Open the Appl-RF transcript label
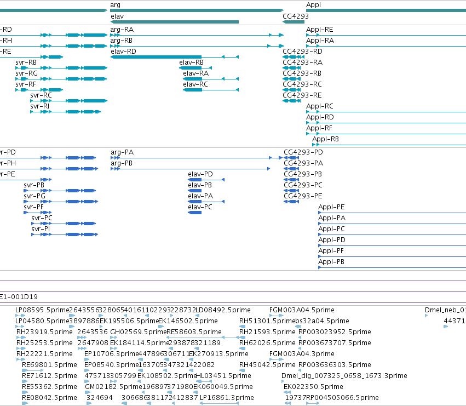 tap(319, 128)
